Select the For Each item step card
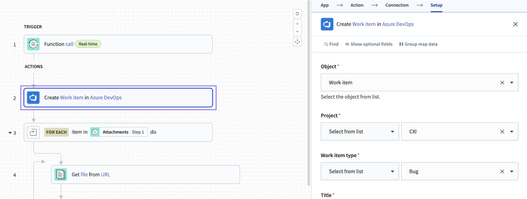The height and width of the screenshot is (199, 527). pos(118,132)
